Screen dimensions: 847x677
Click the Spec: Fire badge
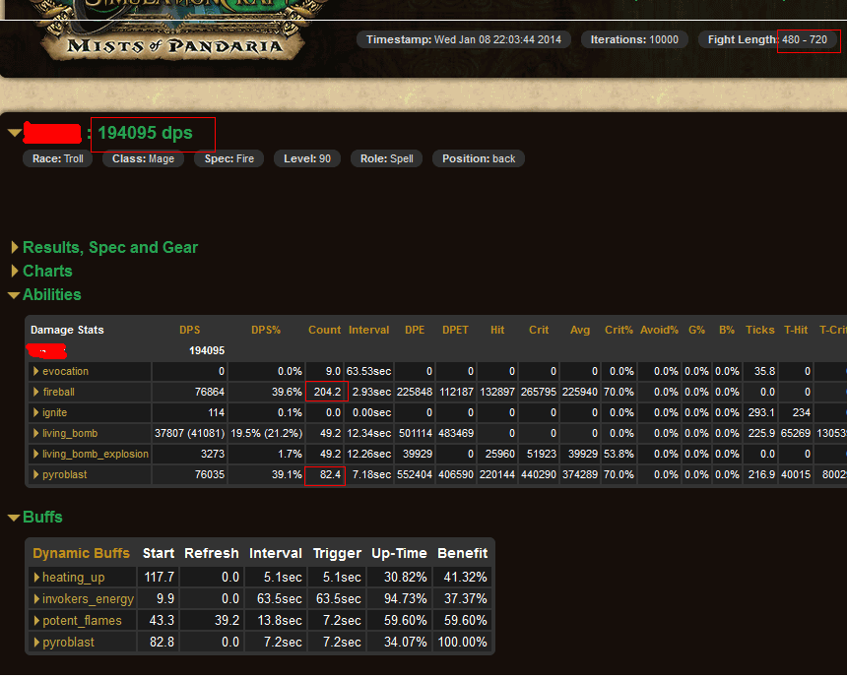229,158
